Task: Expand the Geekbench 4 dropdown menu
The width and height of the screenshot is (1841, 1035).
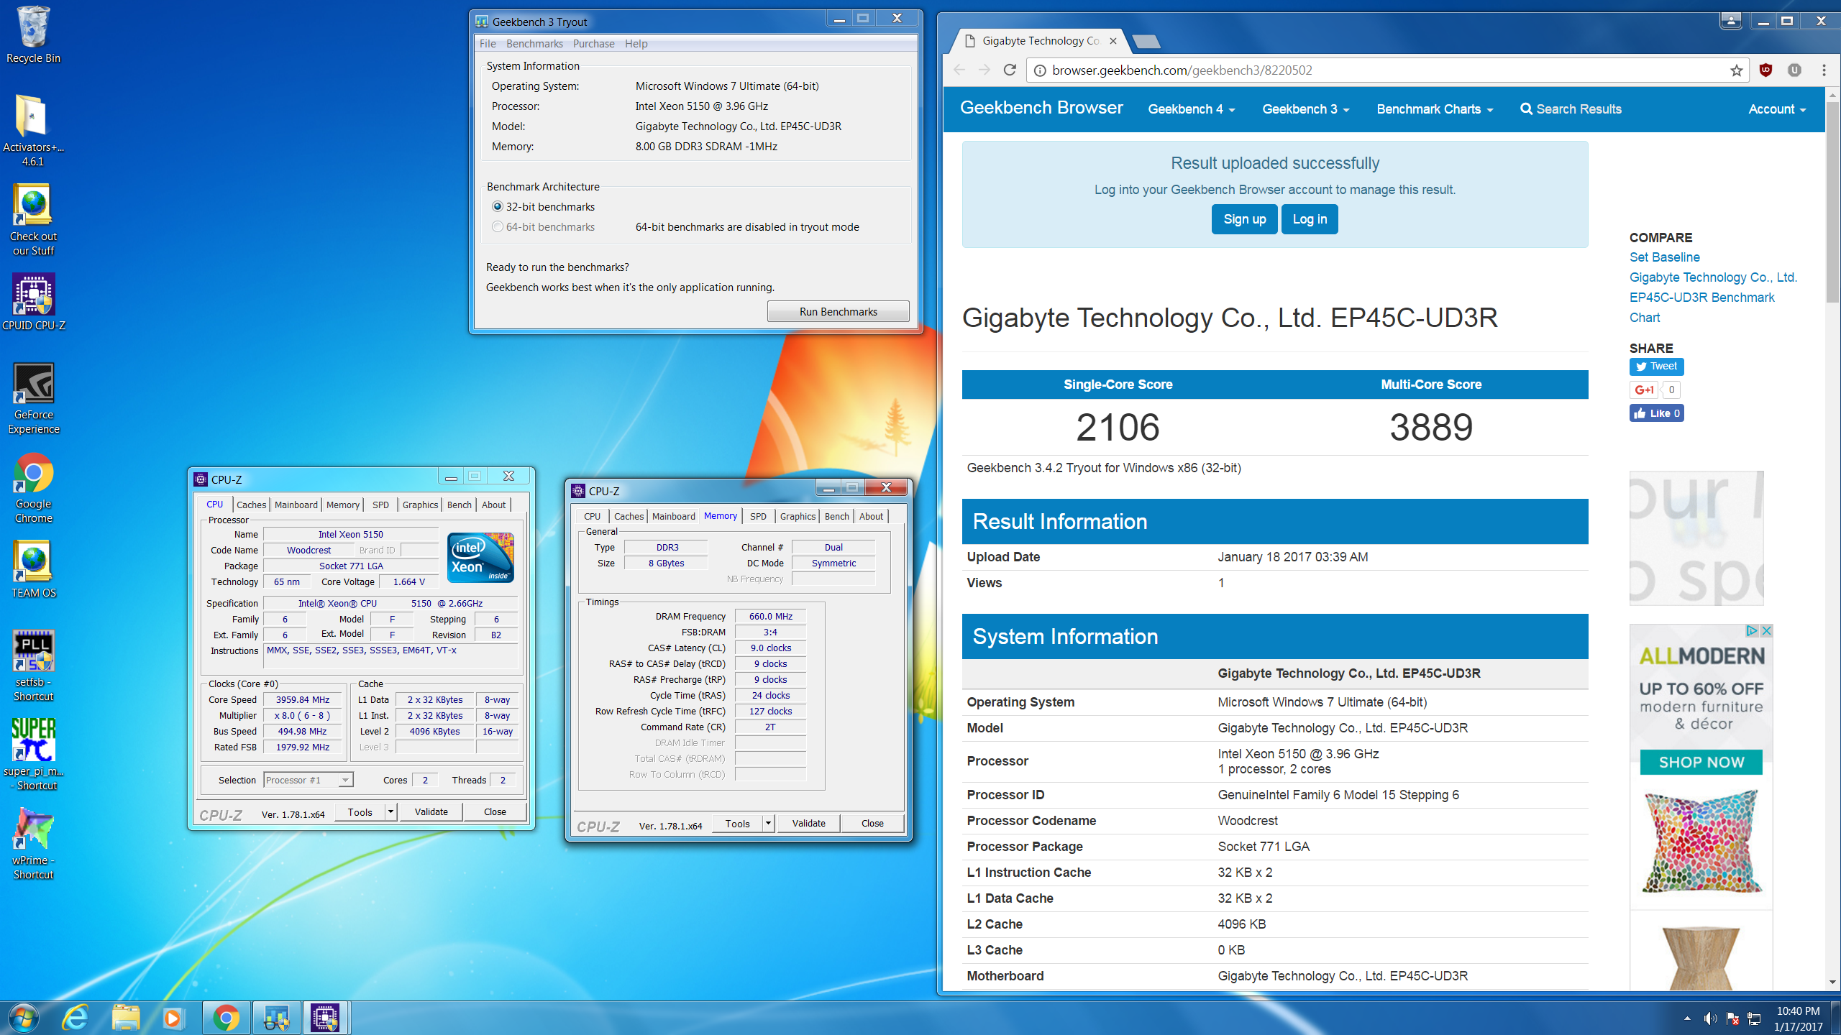Action: pyautogui.click(x=1191, y=109)
